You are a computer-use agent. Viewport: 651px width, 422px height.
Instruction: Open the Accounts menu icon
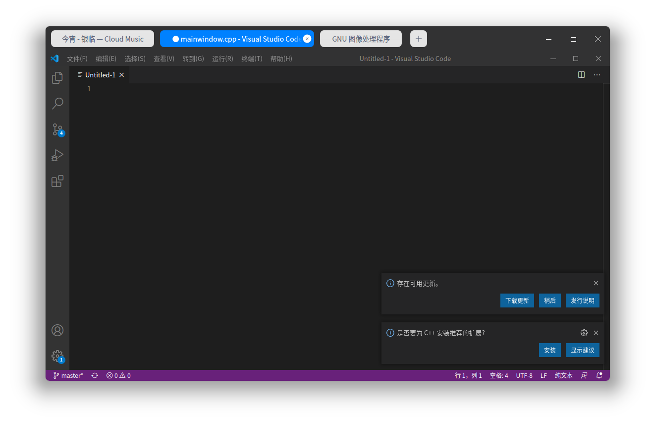pos(57,330)
